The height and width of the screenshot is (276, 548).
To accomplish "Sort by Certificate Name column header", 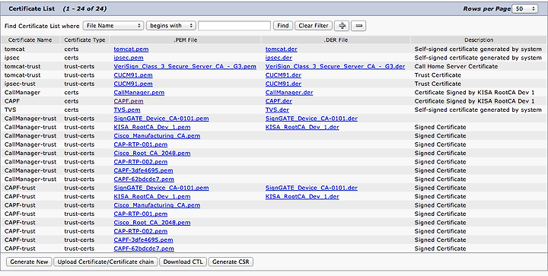I will (30, 40).
